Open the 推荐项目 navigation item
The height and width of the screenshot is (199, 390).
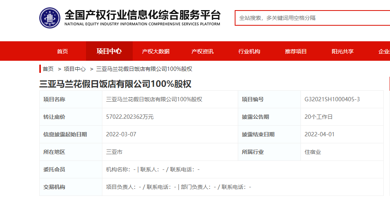[x=296, y=51]
